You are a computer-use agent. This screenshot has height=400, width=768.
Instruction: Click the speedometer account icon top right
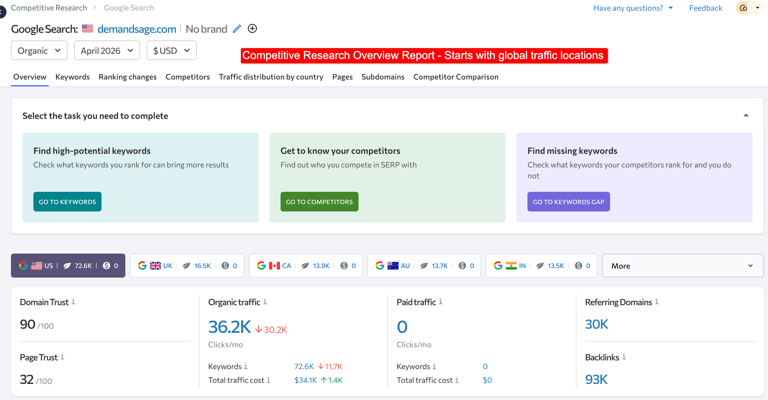743,8
